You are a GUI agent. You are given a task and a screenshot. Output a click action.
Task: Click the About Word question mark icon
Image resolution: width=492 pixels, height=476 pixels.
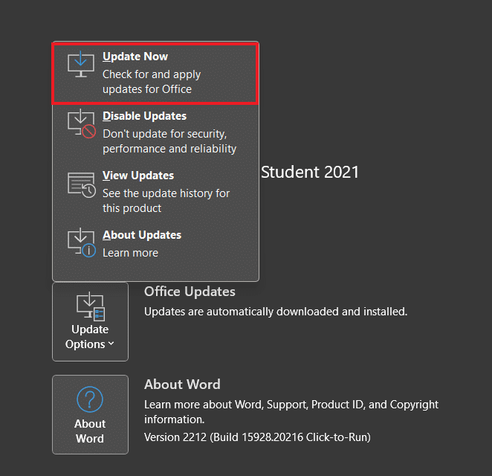(x=90, y=400)
